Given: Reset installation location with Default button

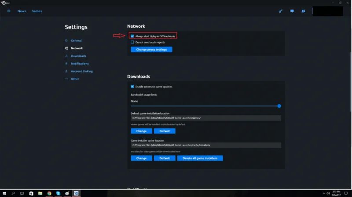Looking at the screenshot, I should click(x=165, y=131).
